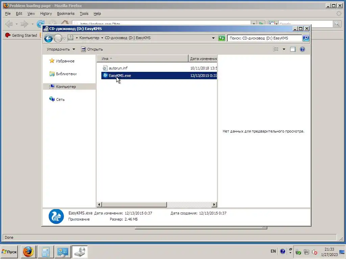Click the muted volume tray icon
This screenshot has height=259, width=346.
315,252
